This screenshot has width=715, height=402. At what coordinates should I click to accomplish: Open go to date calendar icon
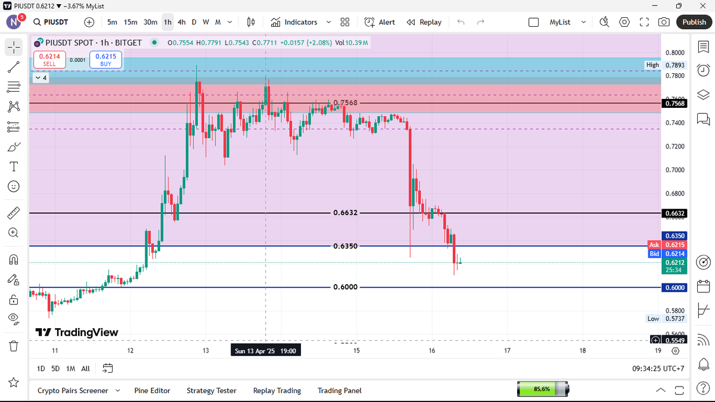click(x=108, y=369)
